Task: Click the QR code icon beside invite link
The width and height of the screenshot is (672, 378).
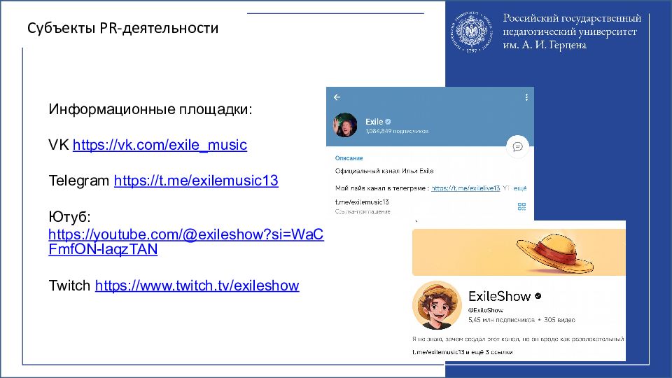Action: pos(521,206)
